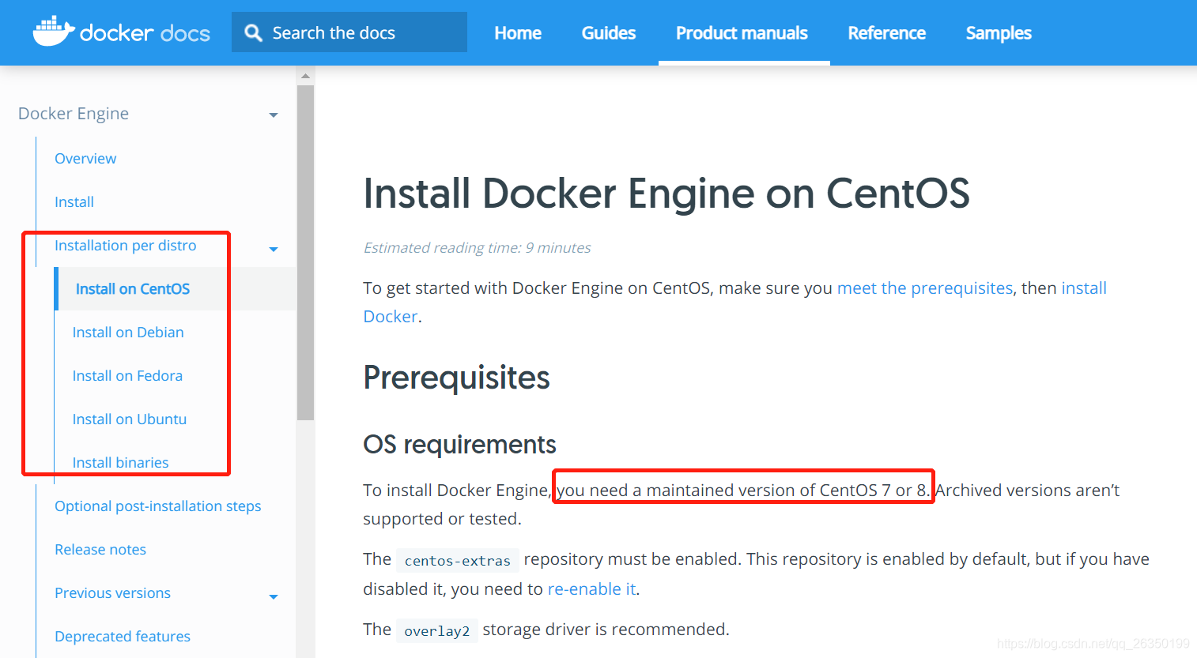The height and width of the screenshot is (658, 1197).
Task: Open Deprecated features sidebar link
Action: coord(123,637)
